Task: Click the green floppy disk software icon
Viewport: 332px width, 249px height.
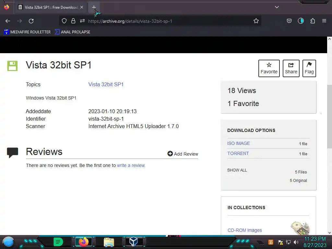Action: point(12,66)
